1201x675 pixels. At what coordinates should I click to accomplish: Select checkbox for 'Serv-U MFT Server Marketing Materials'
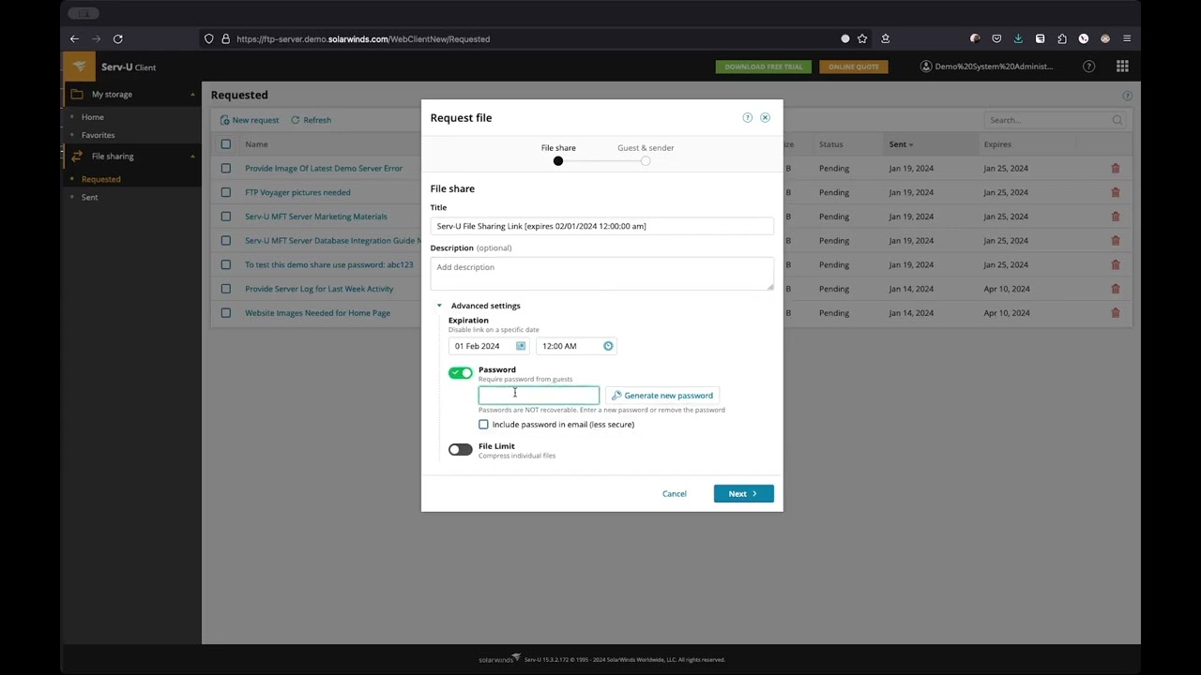(x=225, y=217)
